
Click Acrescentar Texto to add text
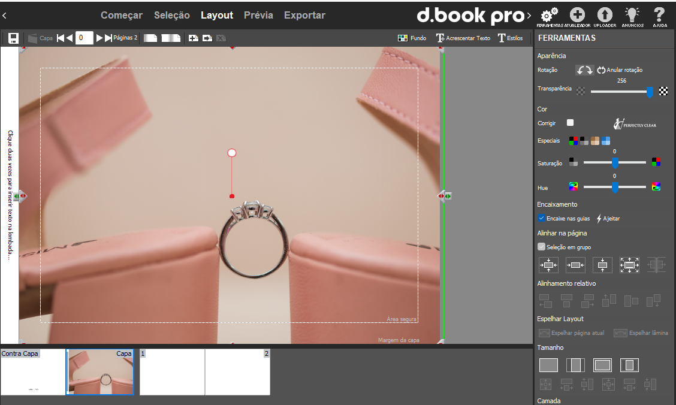(463, 38)
